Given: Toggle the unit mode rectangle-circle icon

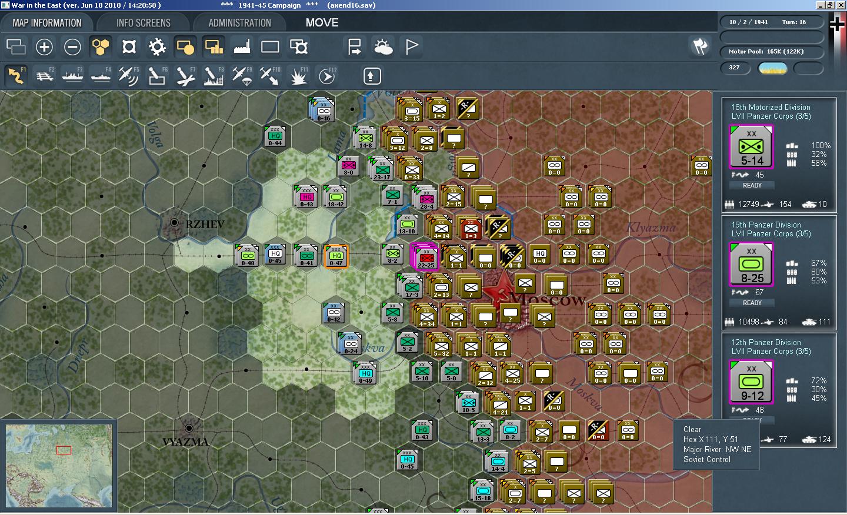Looking at the screenshot, I should point(185,46).
